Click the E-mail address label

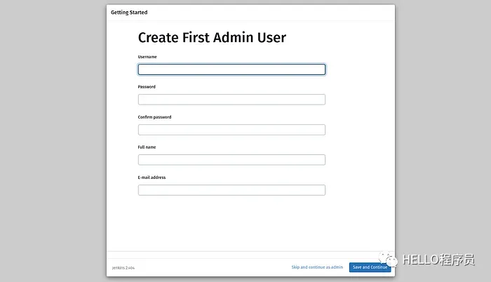click(152, 177)
